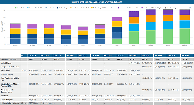
Task: Click the United Kingdom row label
Action: [x=7, y=99]
